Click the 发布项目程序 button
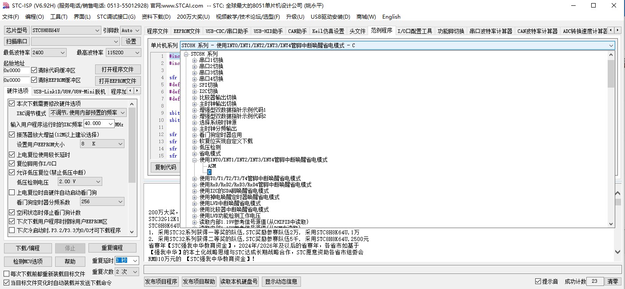The image size is (625, 289). coord(161,281)
